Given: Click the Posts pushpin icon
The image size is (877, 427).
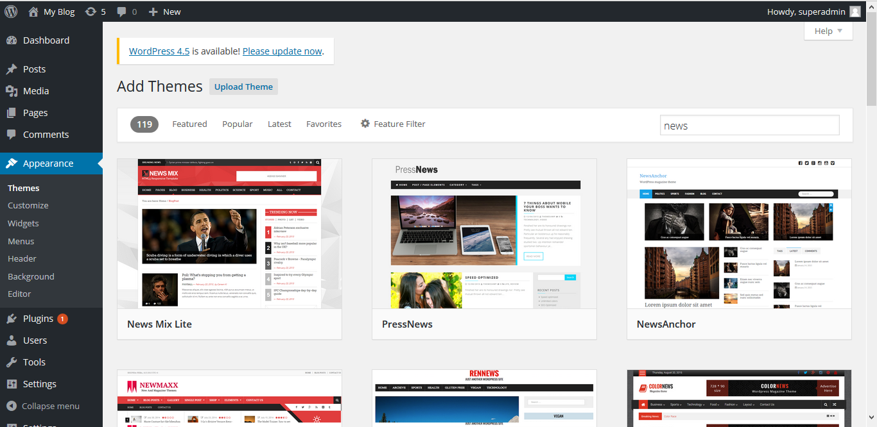Looking at the screenshot, I should pyautogui.click(x=12, y=69).
